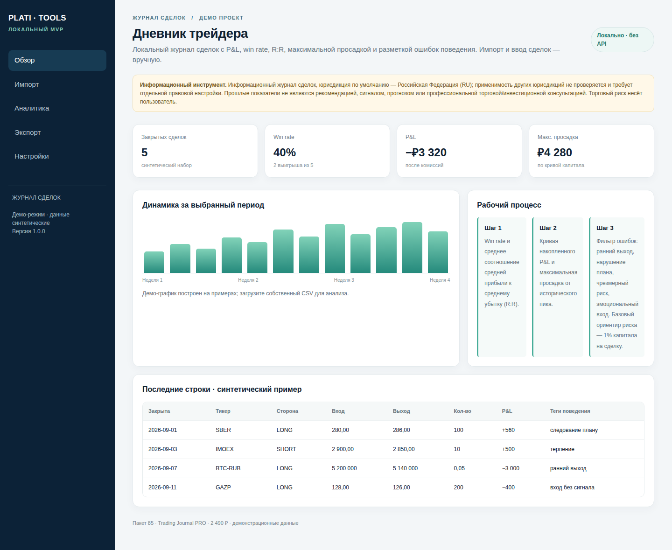Open the Шаг 1 workflow card
This screenshot has width=672, height=550.
(502, 287)
